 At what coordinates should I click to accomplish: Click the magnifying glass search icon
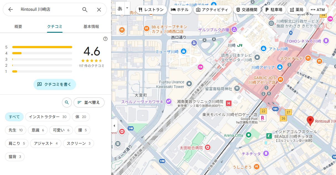(x=85, y=9)
